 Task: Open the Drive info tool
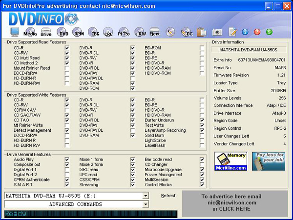pyautogui.click(x=46, y=32)
